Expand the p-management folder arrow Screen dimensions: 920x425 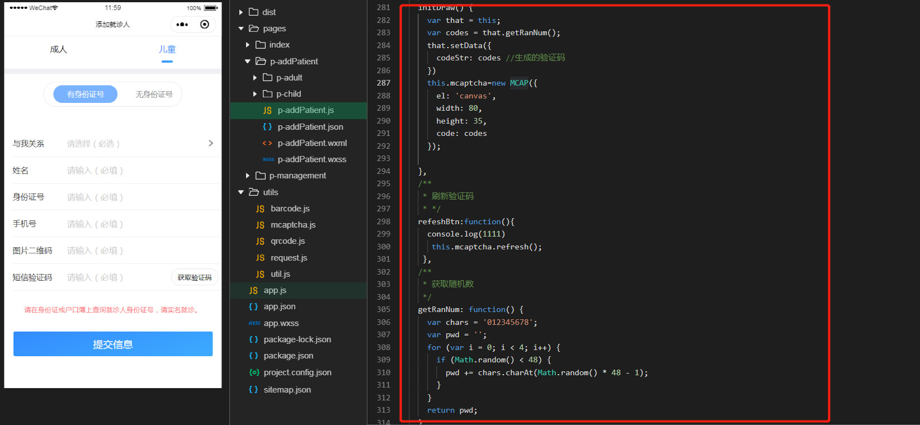248,176
